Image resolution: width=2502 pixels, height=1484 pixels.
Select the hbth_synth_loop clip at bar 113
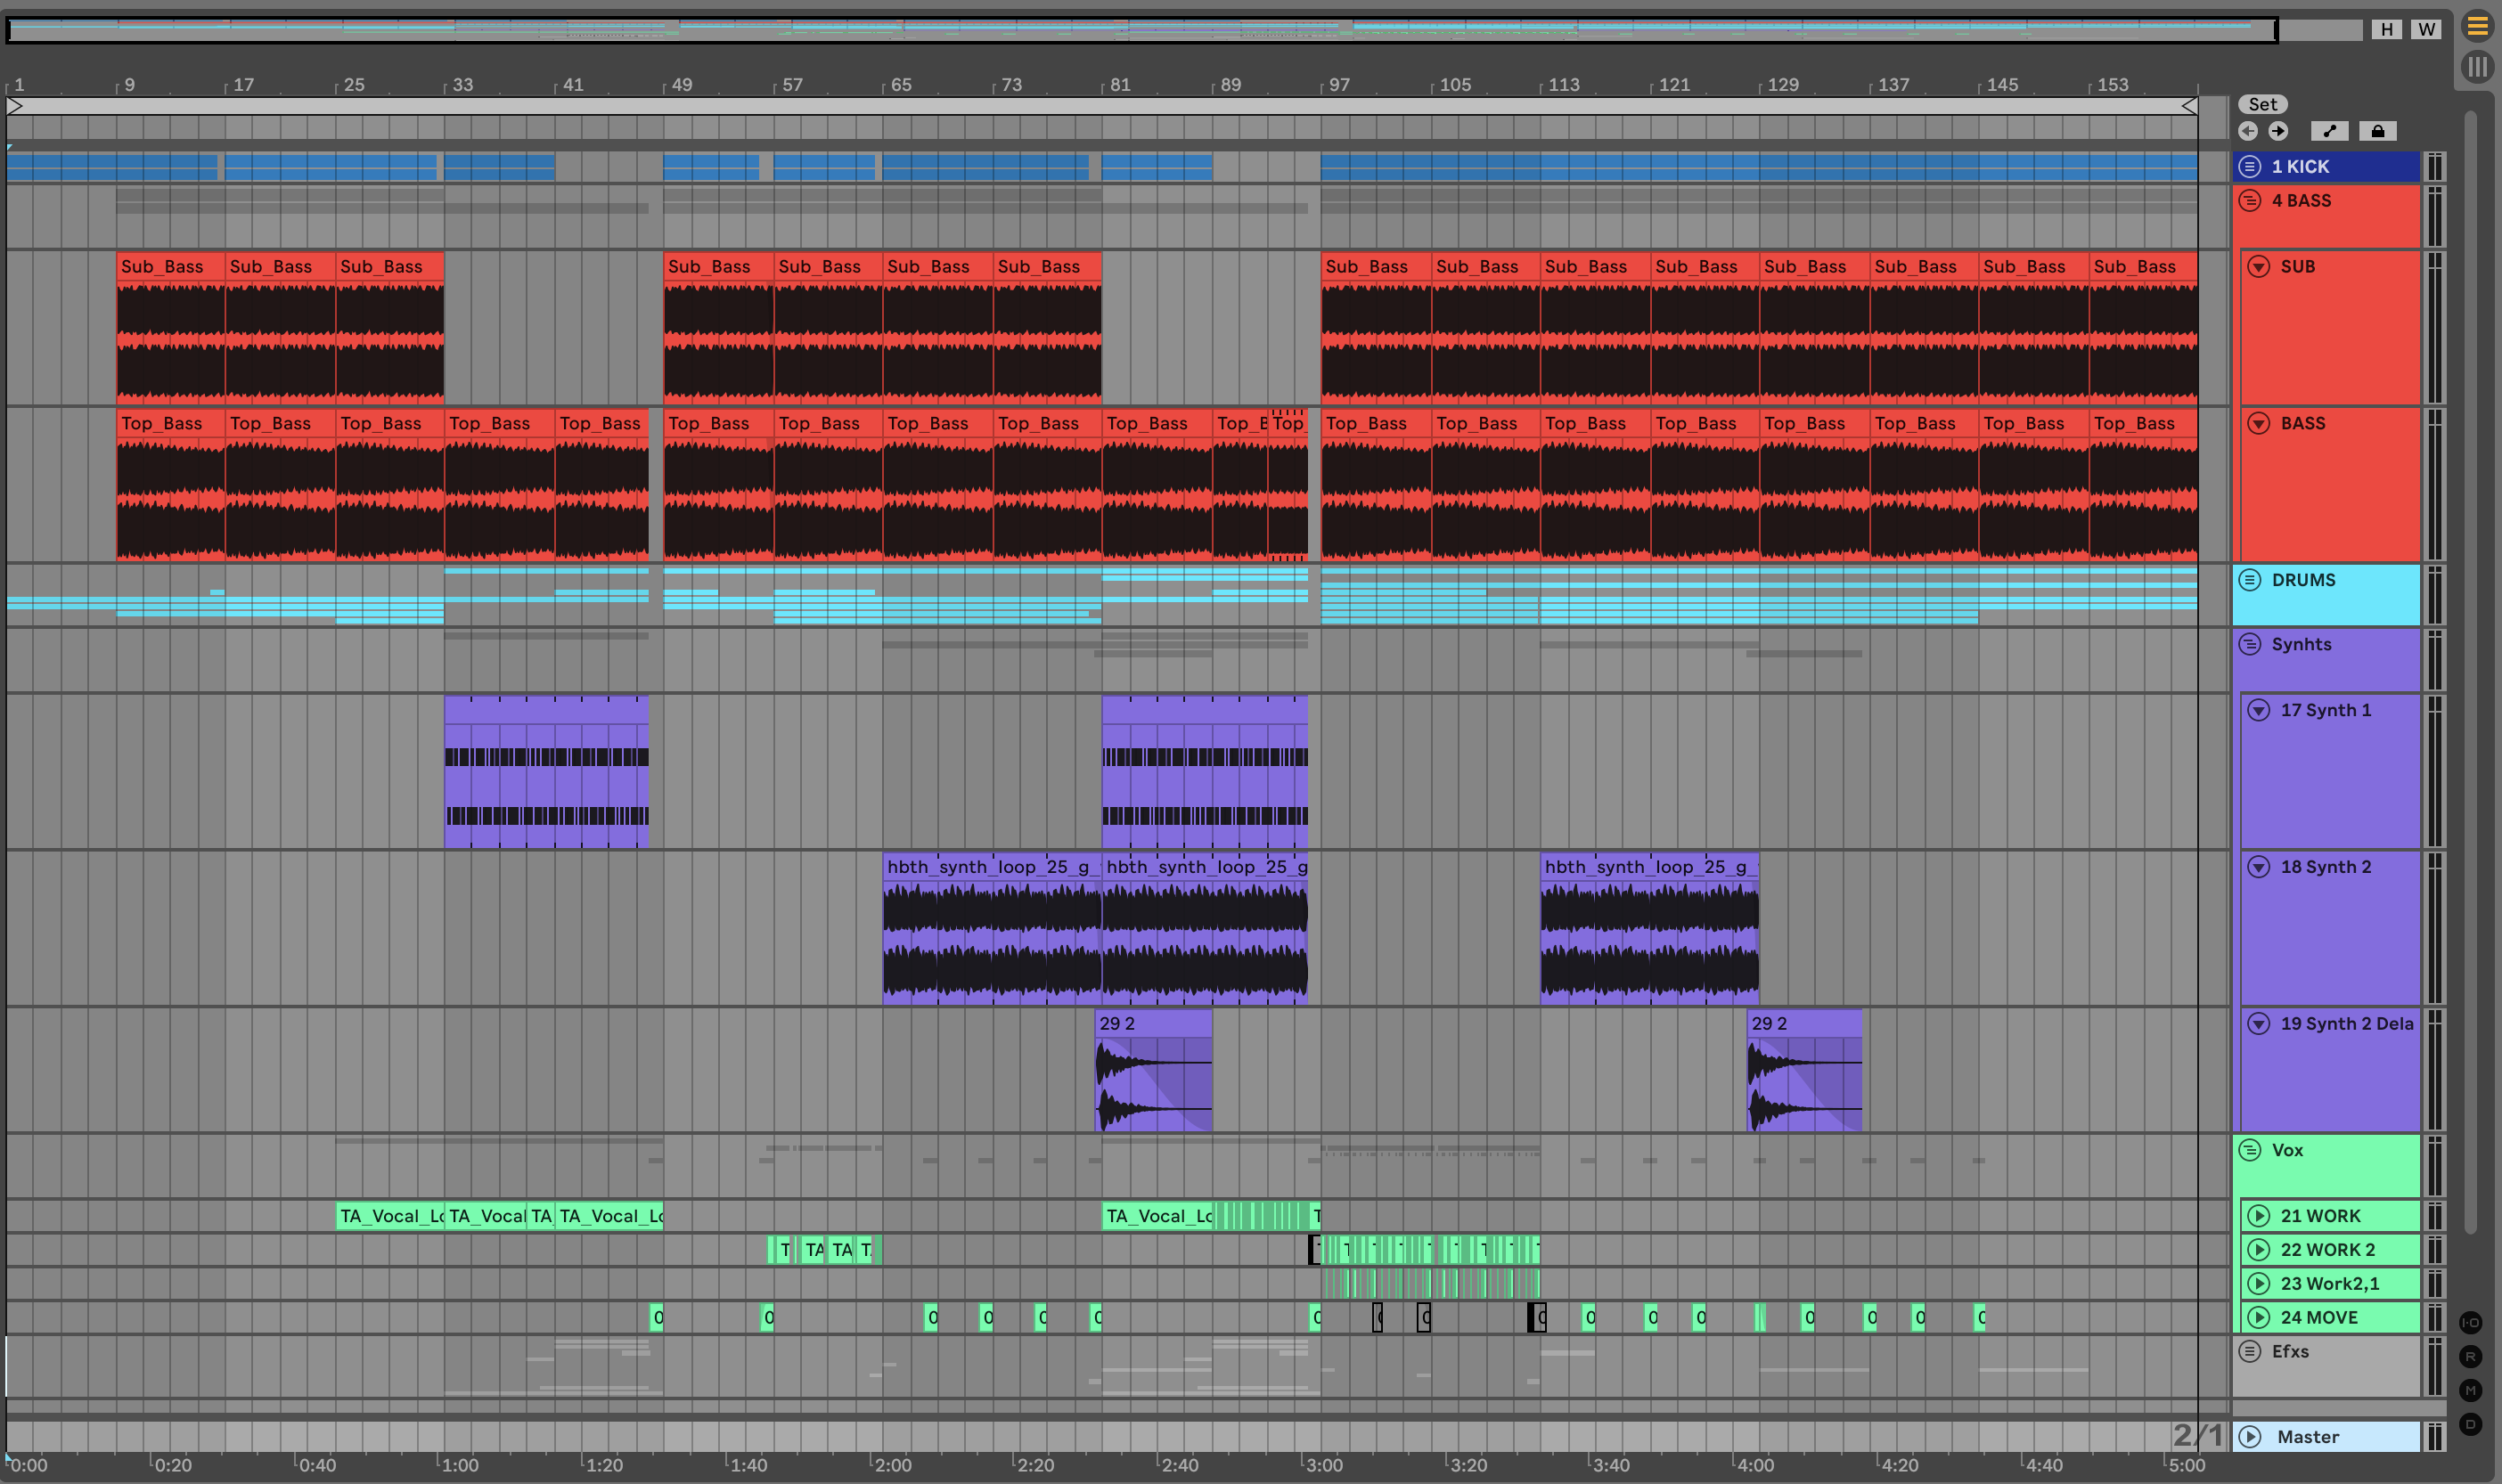point(1648,867)
